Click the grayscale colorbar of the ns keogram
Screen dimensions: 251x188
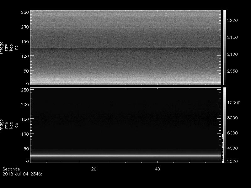[x=225, y=47]
